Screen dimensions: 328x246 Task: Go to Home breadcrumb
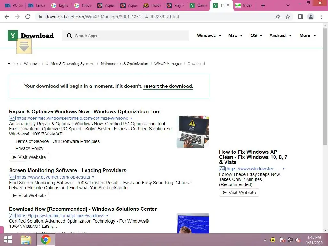(12, 64)
